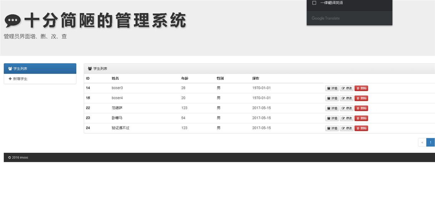Click the 年龄 column header
The height and width of the screenshot is (205, 435).
tap(185, 78)
